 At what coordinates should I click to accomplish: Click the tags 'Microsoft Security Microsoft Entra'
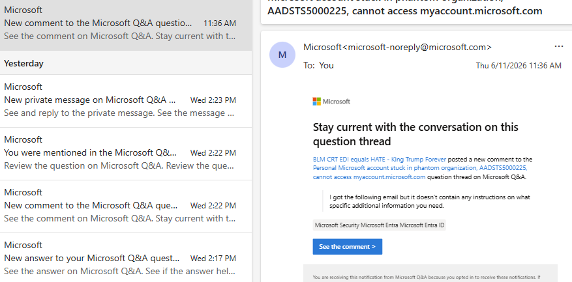pyautogui.click(x=380, y=225)
